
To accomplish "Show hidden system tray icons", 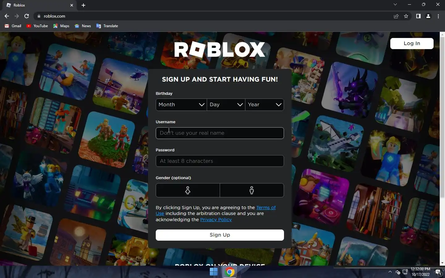I will [390, 272].
